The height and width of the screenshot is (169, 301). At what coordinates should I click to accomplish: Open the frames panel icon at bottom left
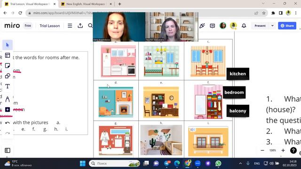[8, 150]
